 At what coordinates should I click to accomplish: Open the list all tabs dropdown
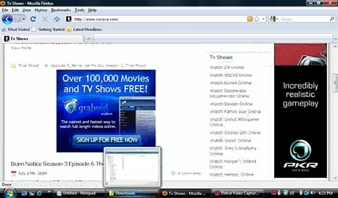pos(335,39)
